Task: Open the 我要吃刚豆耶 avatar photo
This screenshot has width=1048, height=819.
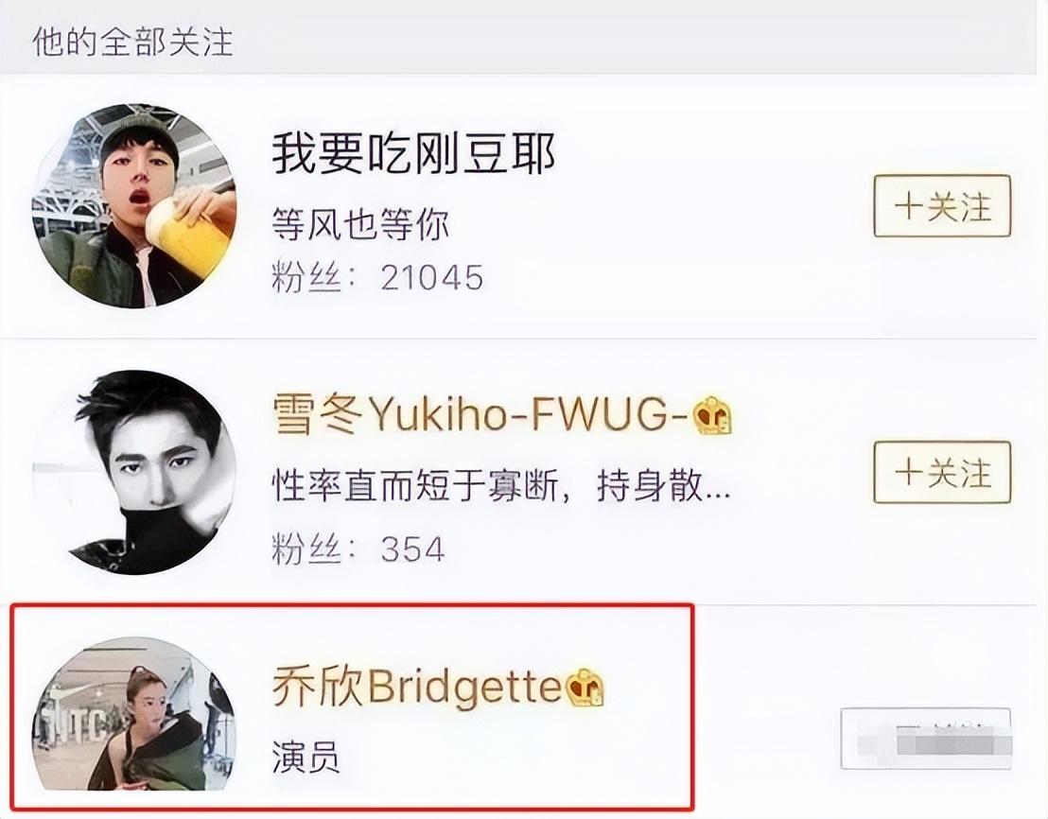Action: (x=134, y=206)
